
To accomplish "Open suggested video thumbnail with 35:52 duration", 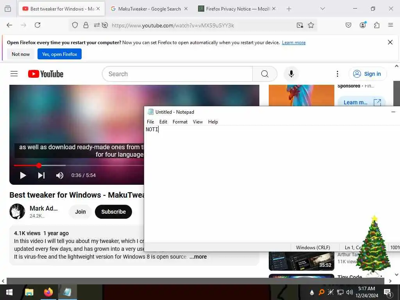I will (x=301, y=261).
